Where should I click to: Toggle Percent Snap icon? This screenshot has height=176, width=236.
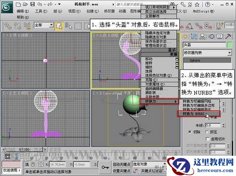[199, 26]
